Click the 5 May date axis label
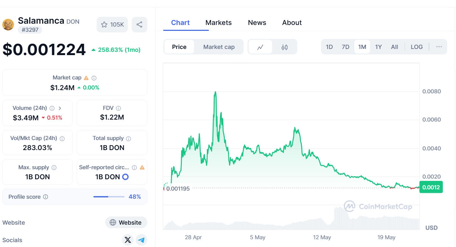Screen dimensions: 456x247 258,237
